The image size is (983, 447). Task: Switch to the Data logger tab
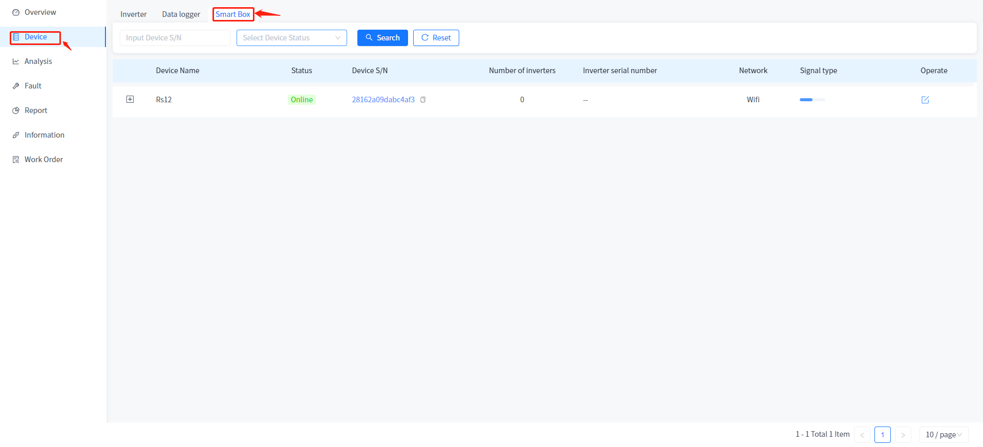pyautogui.click(x=181, y=14)
